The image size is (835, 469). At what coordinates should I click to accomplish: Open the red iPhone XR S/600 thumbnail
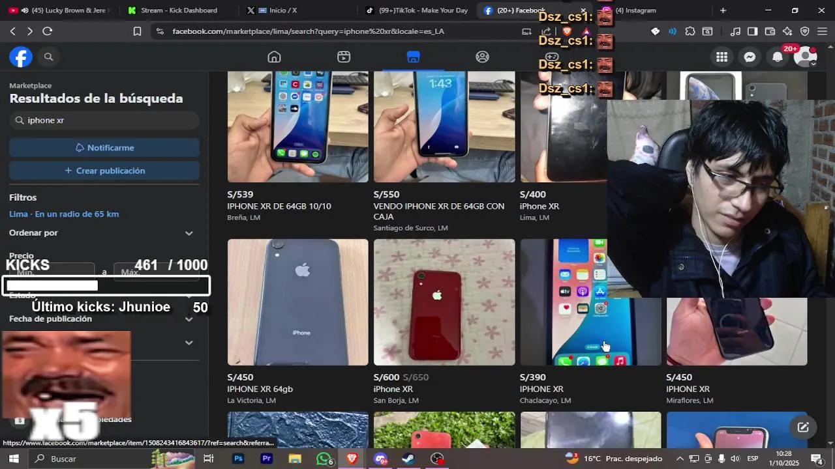coord(444,302)
